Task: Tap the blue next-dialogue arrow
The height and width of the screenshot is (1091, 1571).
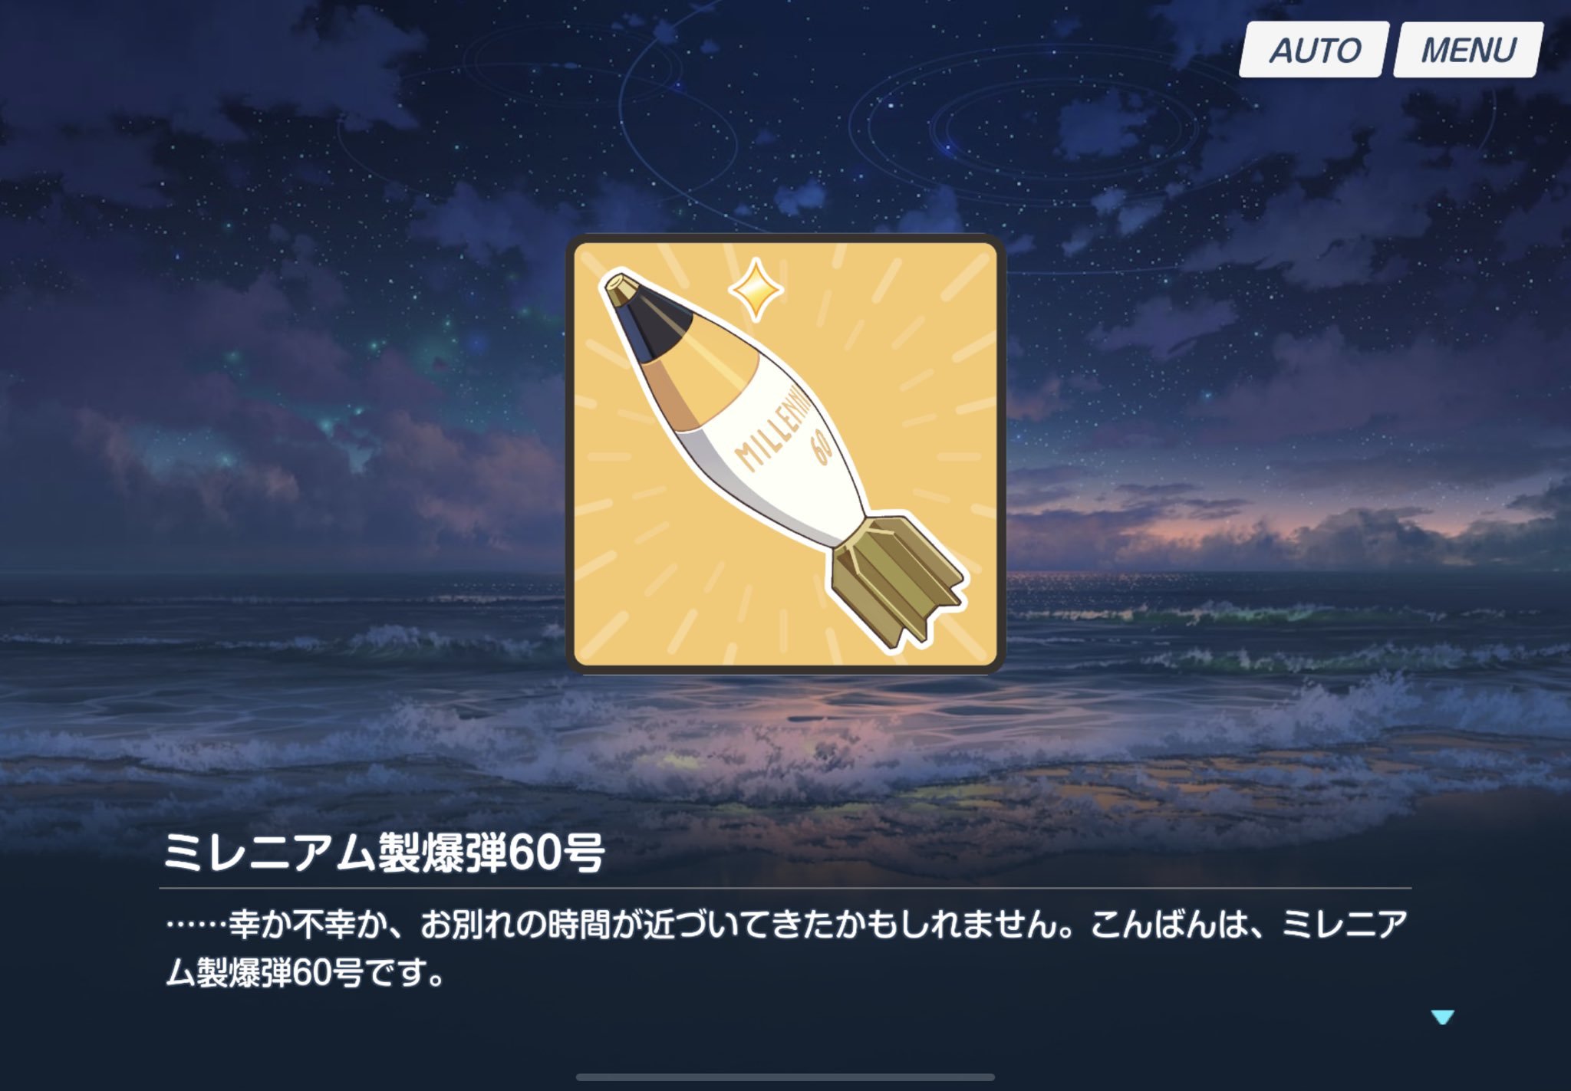Action: point(1442,1017)
